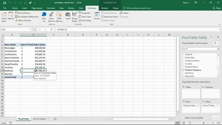The image size is (222, 125).
Task: Open the File tab
Action: click(5, 8)
